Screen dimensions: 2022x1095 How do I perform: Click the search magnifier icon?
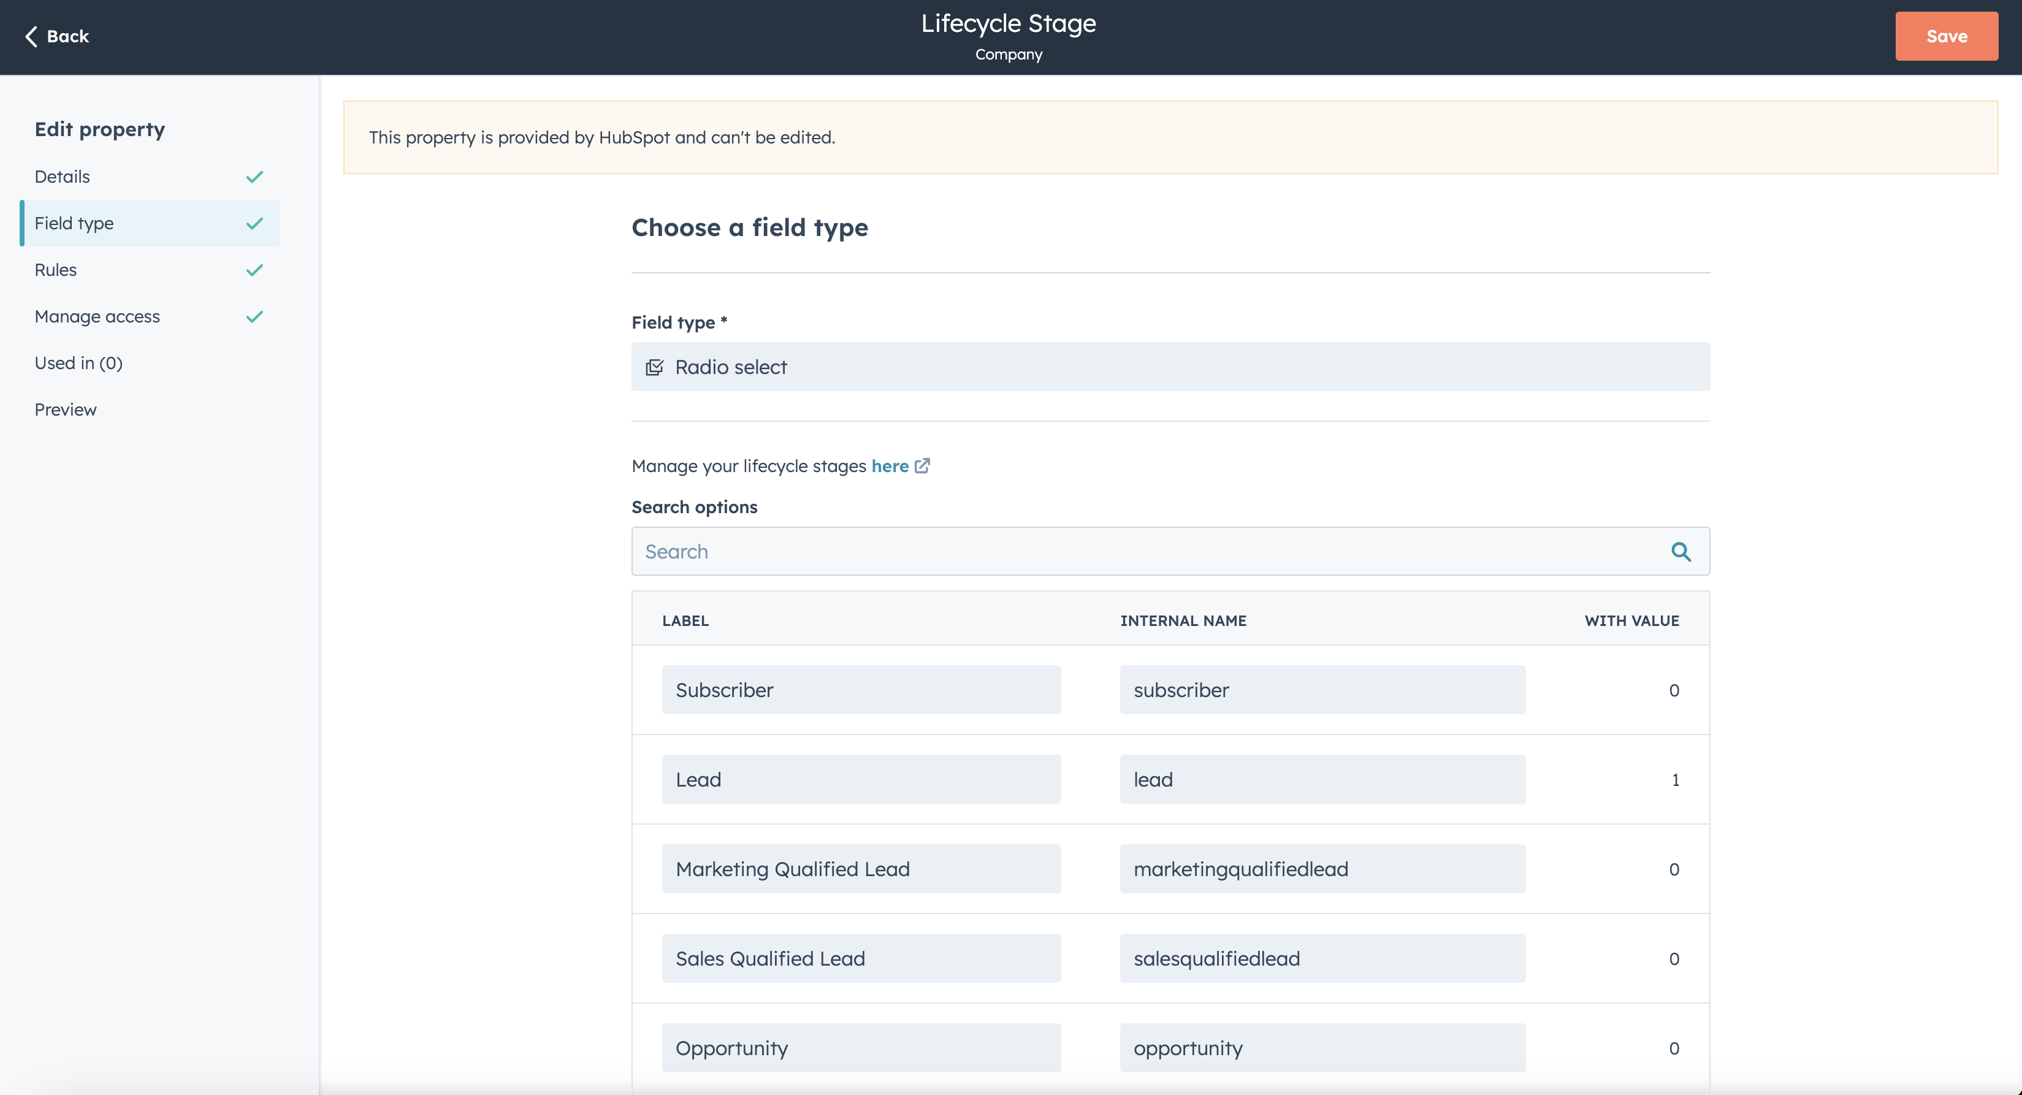point(1681,552)
